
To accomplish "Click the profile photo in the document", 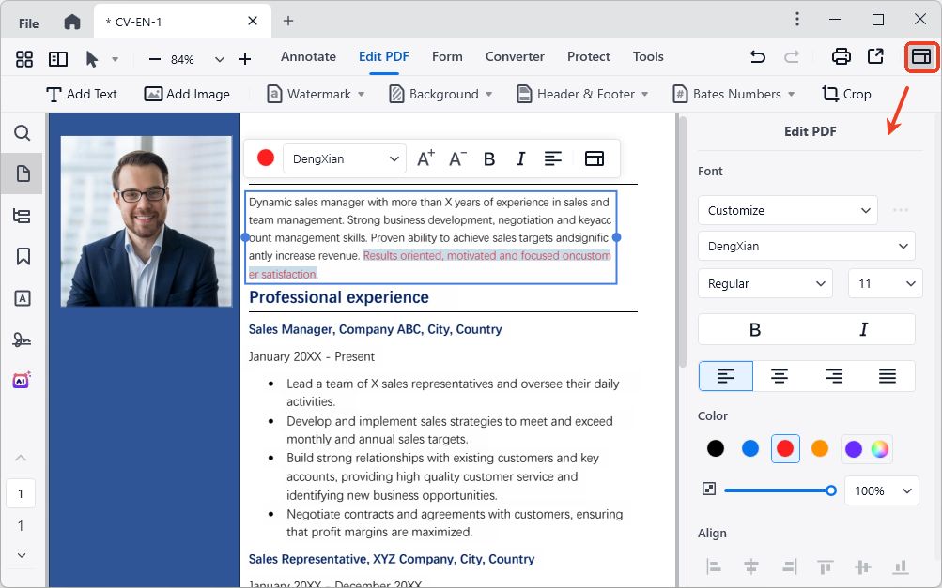I will (x=146, y=220).
